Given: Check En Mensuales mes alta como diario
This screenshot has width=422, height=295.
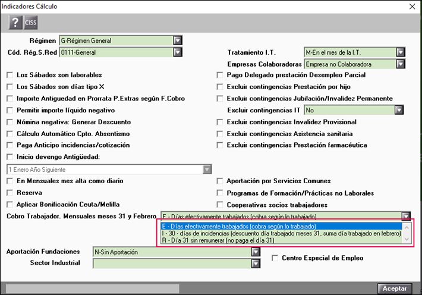Looking at the screenshot, I should (10, 181).
